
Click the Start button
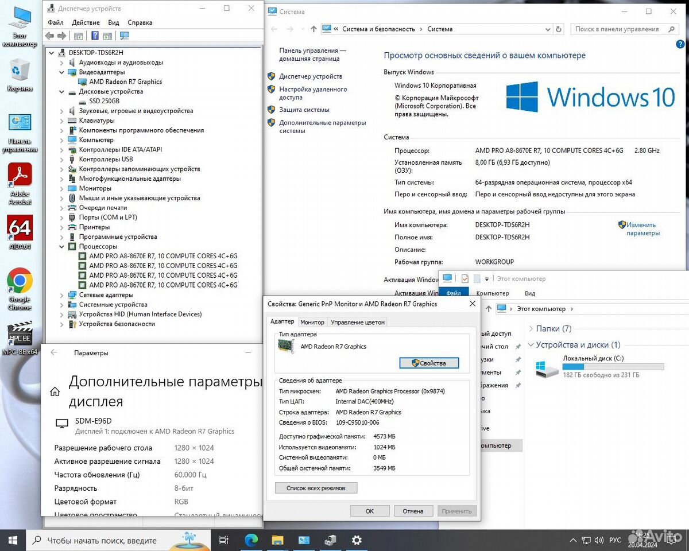pyautogui.click(x=13, y=540)
